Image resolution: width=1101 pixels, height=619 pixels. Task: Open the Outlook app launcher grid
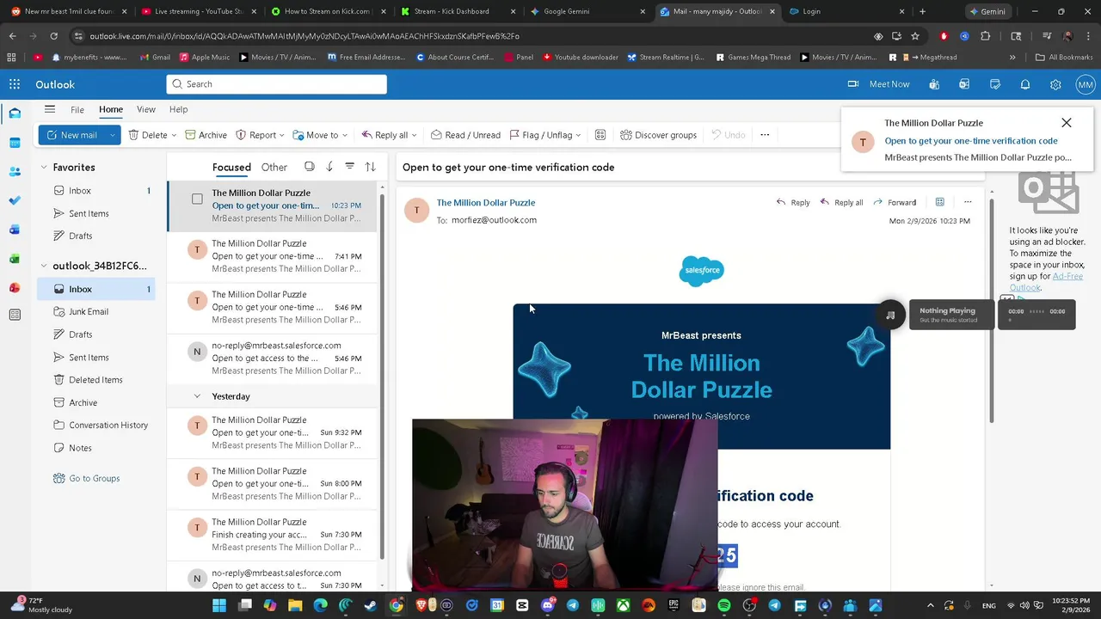(15, 84)
